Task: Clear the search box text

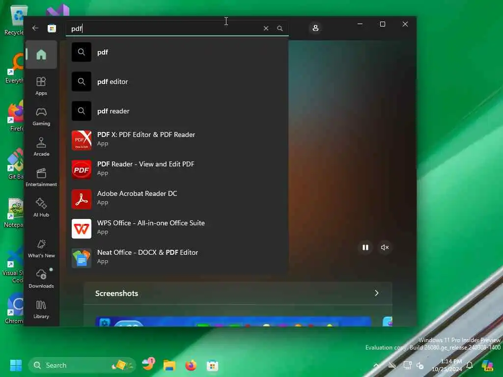Action: pos(266,28)
